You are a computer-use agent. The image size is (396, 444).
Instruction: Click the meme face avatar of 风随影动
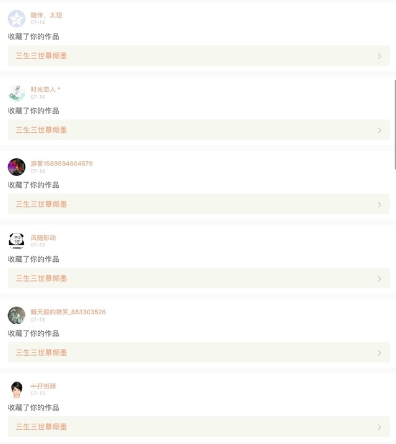17,241
